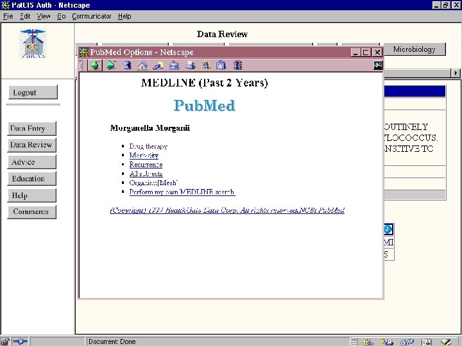462x346 pixels.
Task: Open the All subjects link
Action: tap(146, 174)
